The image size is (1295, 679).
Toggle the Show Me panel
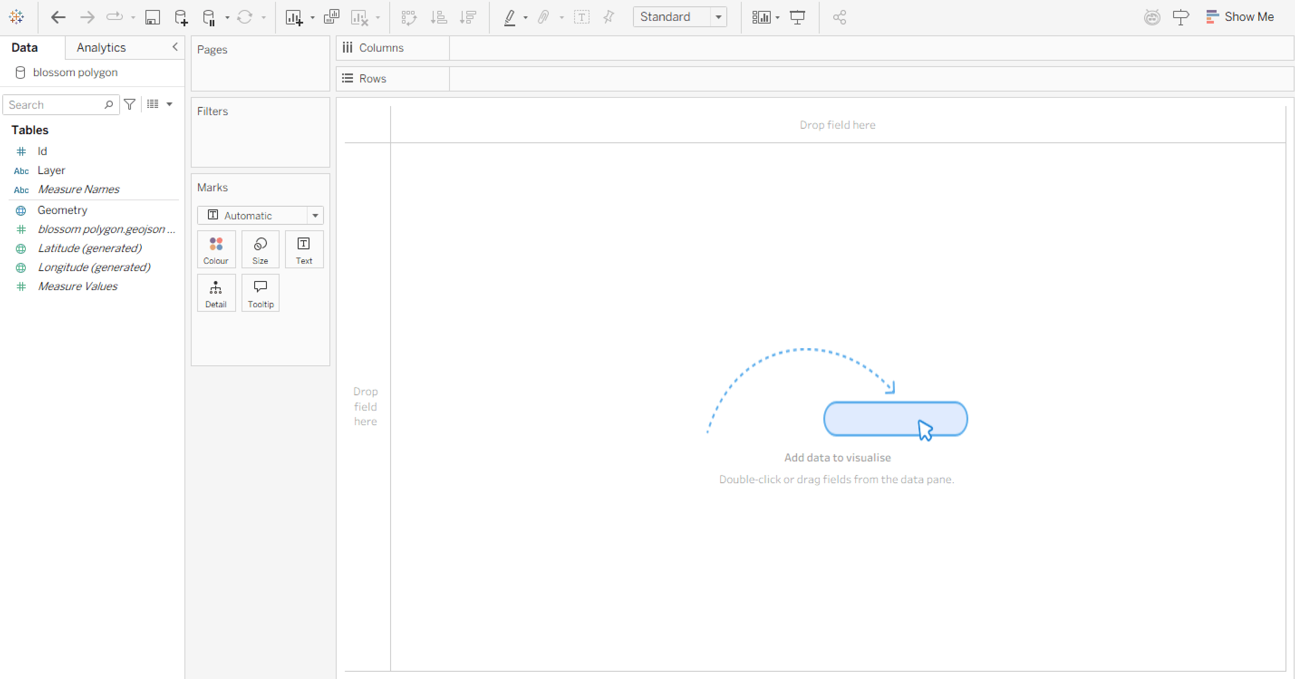point(1240,17)
